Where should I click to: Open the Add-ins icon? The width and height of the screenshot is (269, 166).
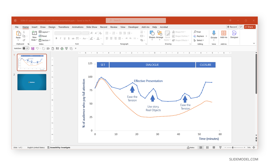[x=224, y=33]
